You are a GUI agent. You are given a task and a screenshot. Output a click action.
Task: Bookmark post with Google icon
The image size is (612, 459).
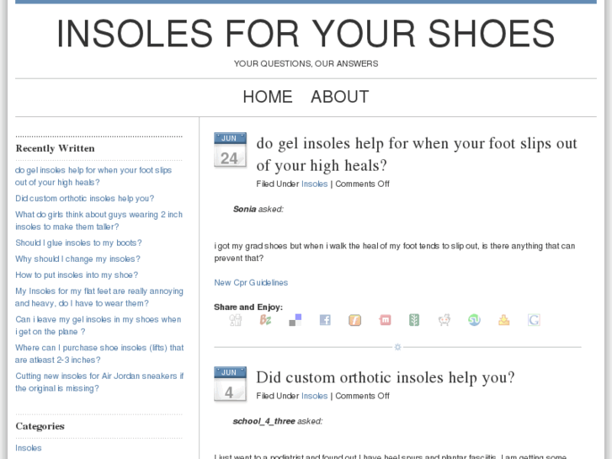pos(534,320)
